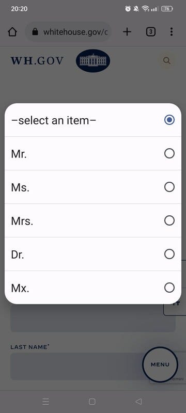Choose Dr. from the prefix list
The image size is (186, 413).
coord(92,254)
